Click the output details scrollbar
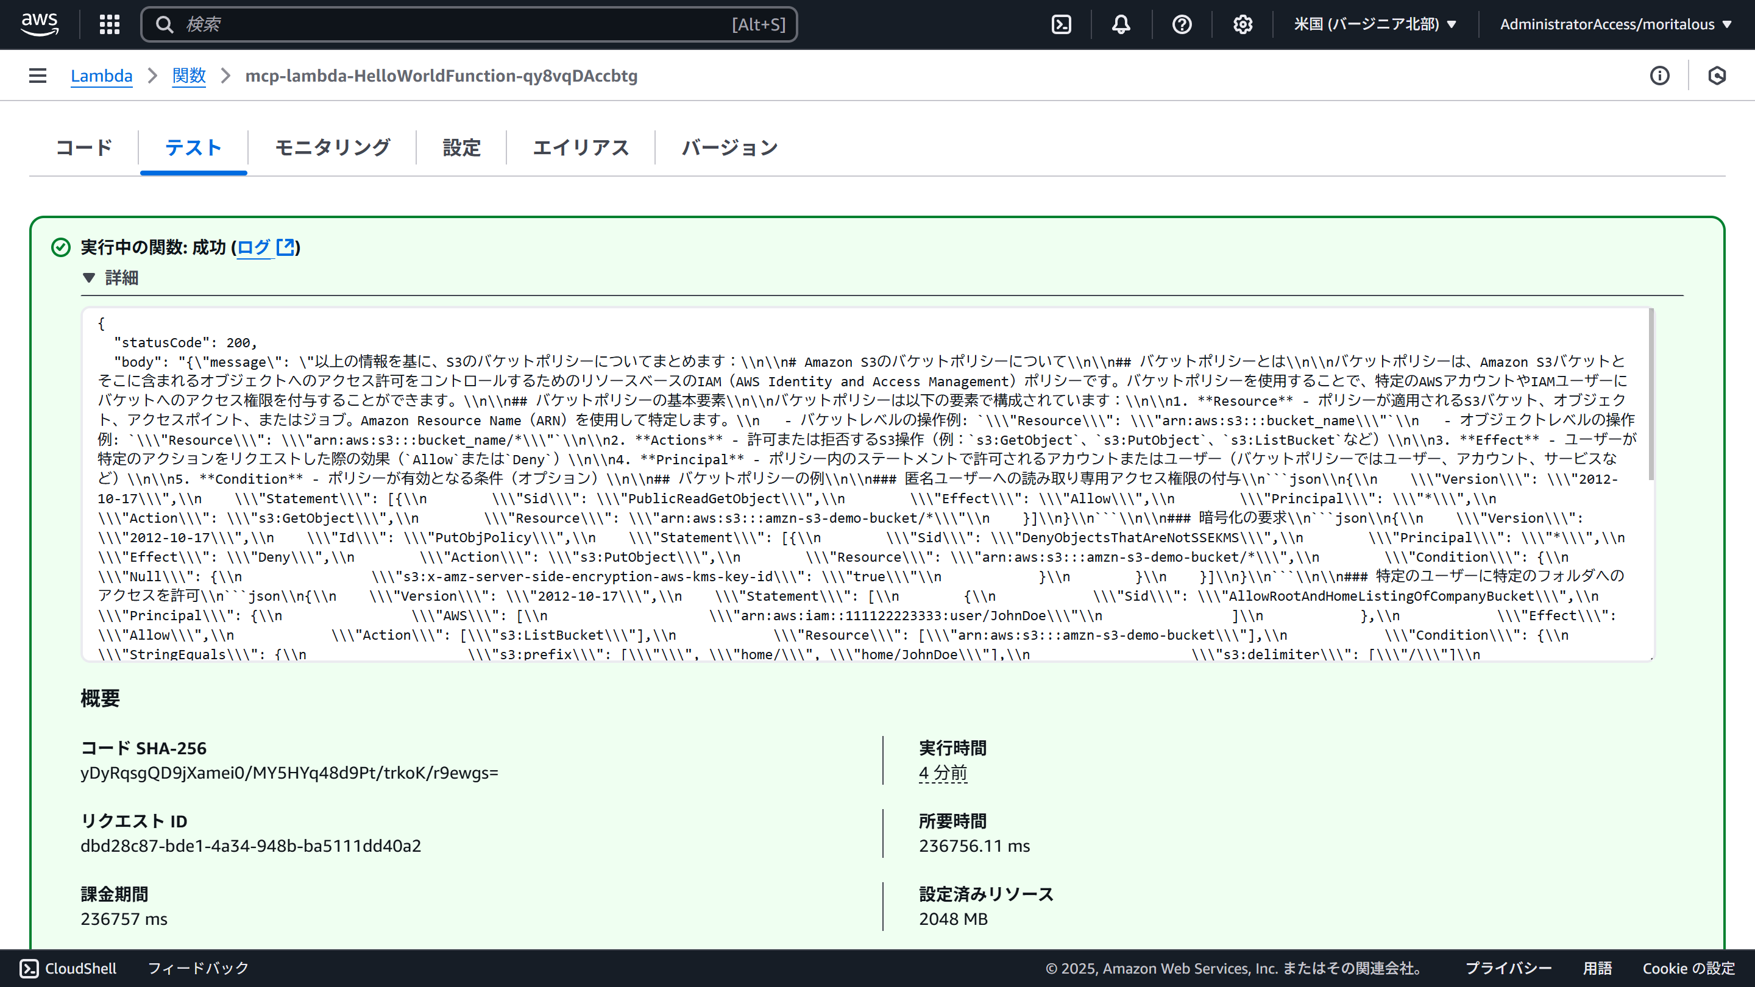 (1651, 394)
